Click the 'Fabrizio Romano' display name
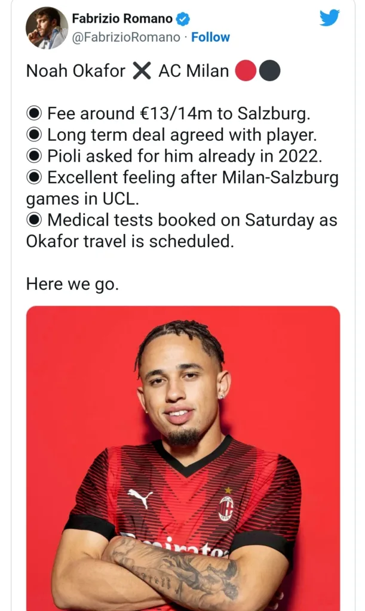Screen dimensions: 365x611 coord(122,18)
